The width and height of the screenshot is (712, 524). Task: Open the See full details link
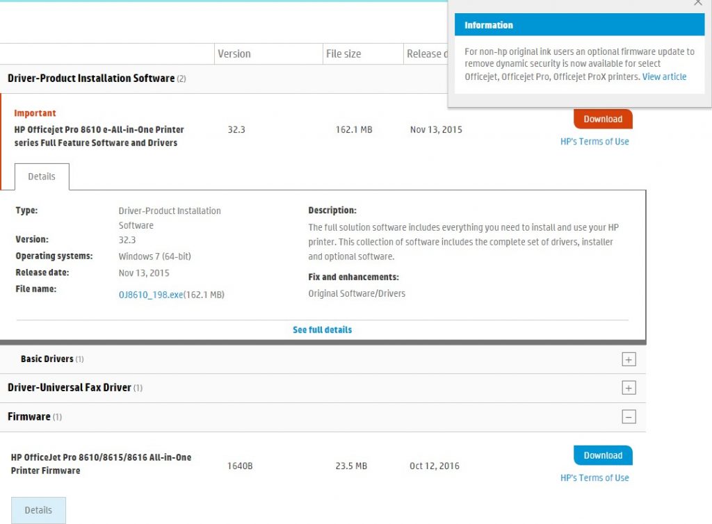click(322, 330)
